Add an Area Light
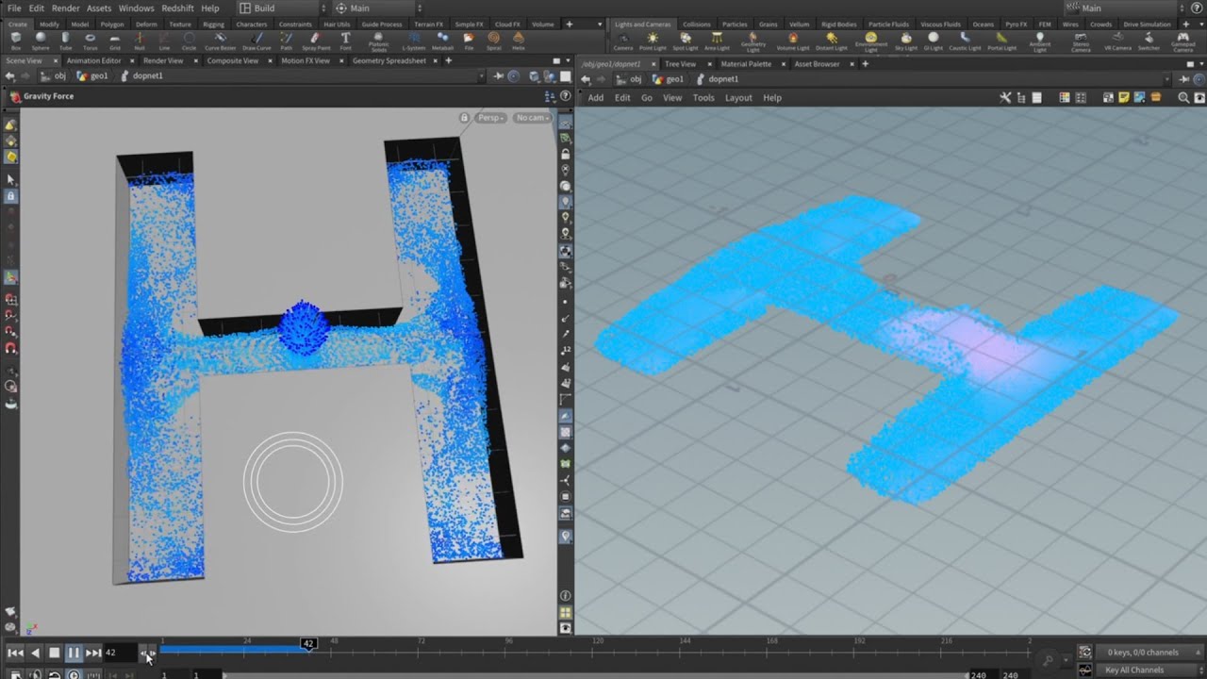 pos(717,41)
